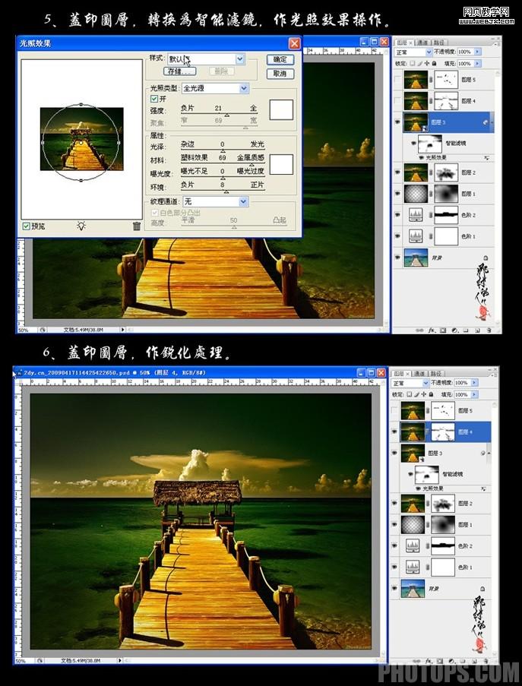Click 色阶 2 levels adjustment icon in step 5 panel
This screenshot has height=686, width=522.
point(416,215)
